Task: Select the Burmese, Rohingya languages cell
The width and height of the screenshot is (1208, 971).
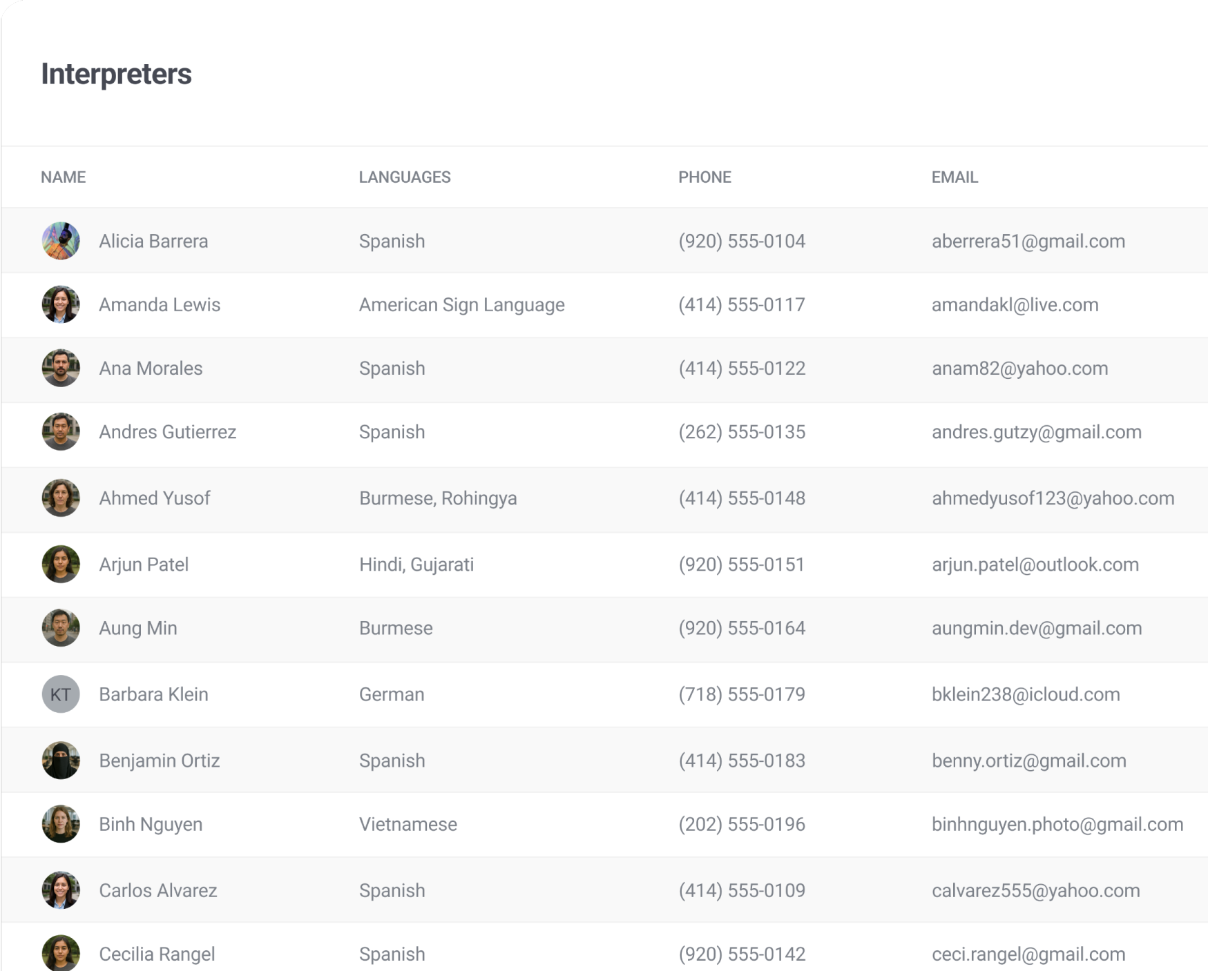Action: 437,498
